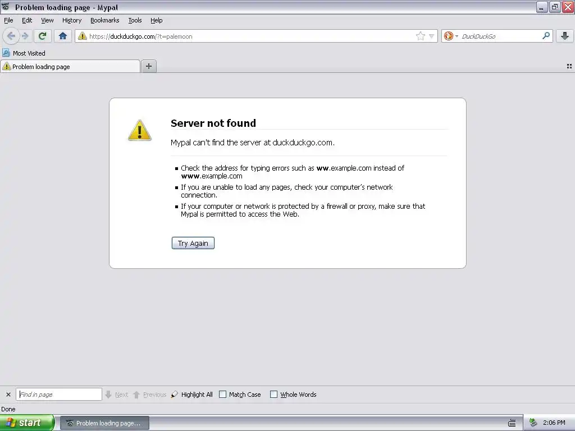575x431 pixels.
Task: Open the History menu
Action: 71,20
